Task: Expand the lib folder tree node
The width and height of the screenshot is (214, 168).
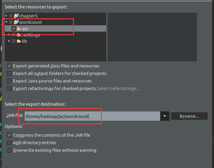Action: (x=9, y=41)
